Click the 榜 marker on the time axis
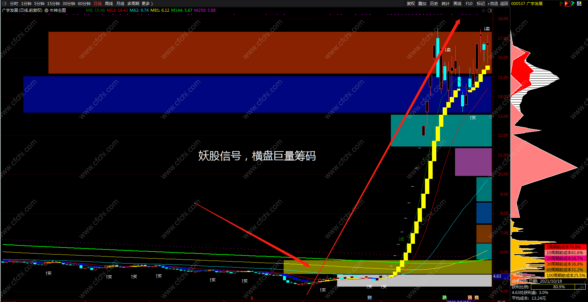Viewport: 588px width, 302px height. pyautogui.click(x=477, y=298)
